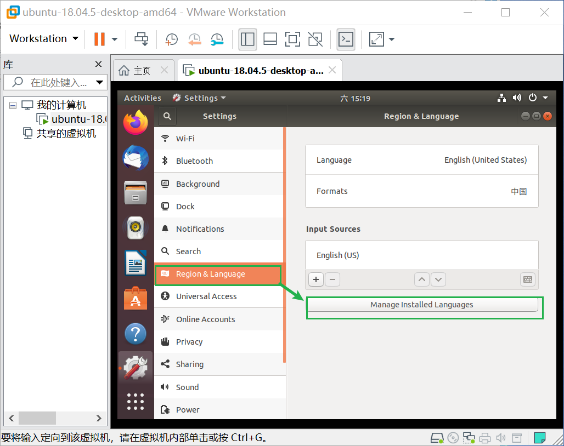Remove input source with minus button
564x446 pixels.
click(332, 279)
